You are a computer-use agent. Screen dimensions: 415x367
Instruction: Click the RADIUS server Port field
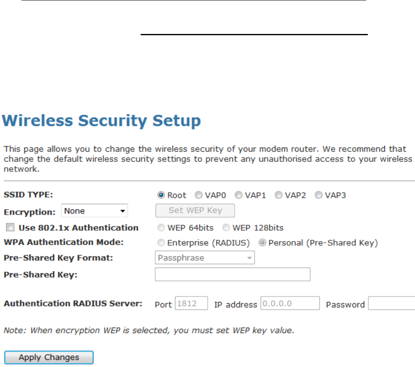coord(192,304)
